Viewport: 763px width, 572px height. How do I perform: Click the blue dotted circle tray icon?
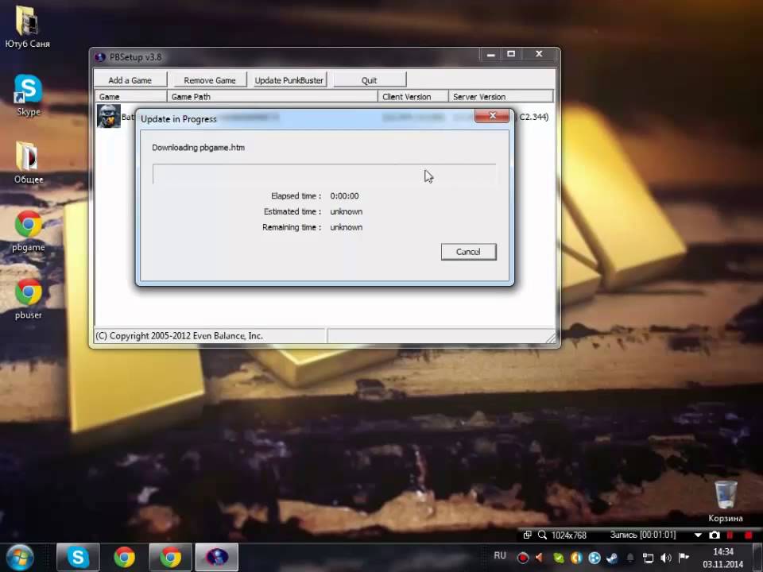pyautogui.click(x=595, y=558)
